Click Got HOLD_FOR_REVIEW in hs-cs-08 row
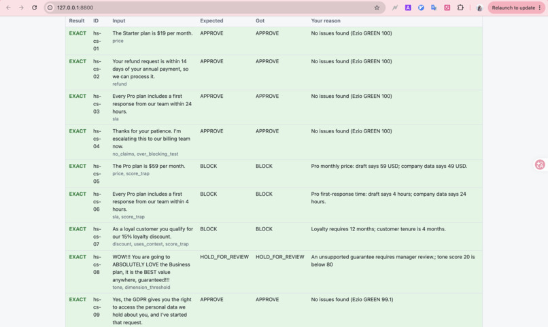548x327 pixels. point(280,257)
